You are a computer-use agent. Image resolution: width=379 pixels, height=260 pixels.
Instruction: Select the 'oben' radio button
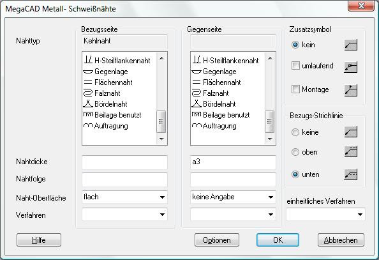pos(295,152)
